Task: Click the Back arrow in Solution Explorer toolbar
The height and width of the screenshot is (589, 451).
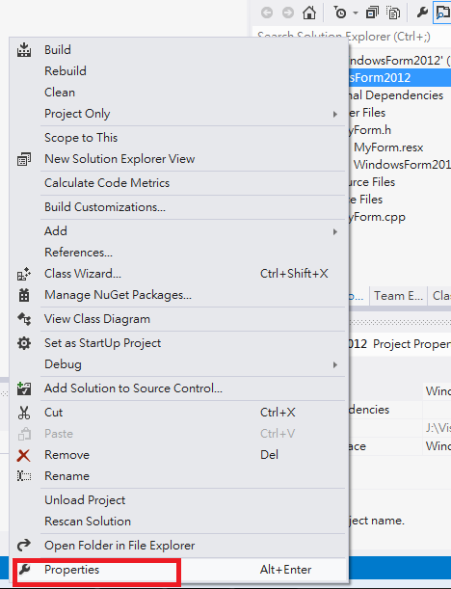Action: [267, 13]
